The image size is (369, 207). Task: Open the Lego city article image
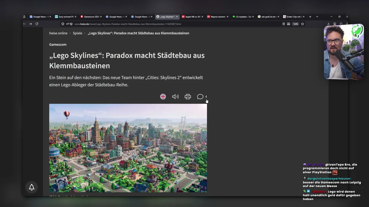point(128,148)
